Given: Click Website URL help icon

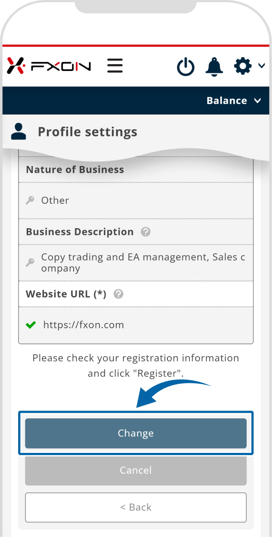Looking at the screenshot, I should 118,294.
